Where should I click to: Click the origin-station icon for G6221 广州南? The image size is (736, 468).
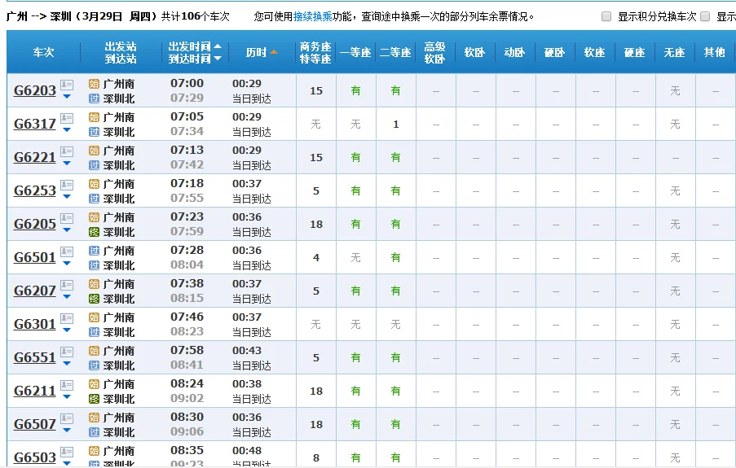[94, 151]
